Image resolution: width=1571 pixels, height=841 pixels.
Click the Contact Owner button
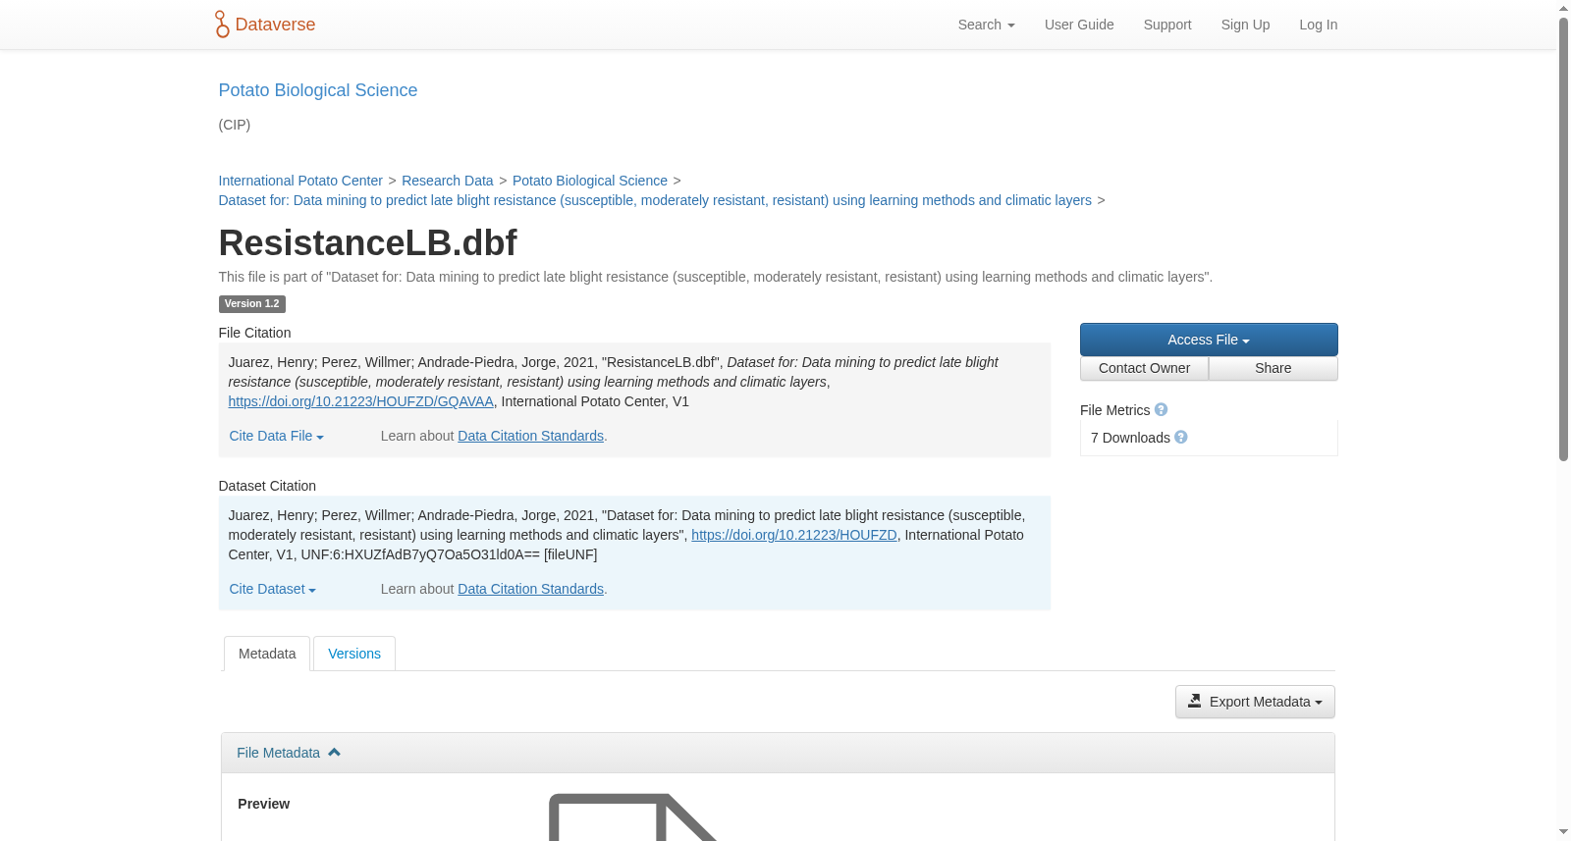pos(1144,368)
